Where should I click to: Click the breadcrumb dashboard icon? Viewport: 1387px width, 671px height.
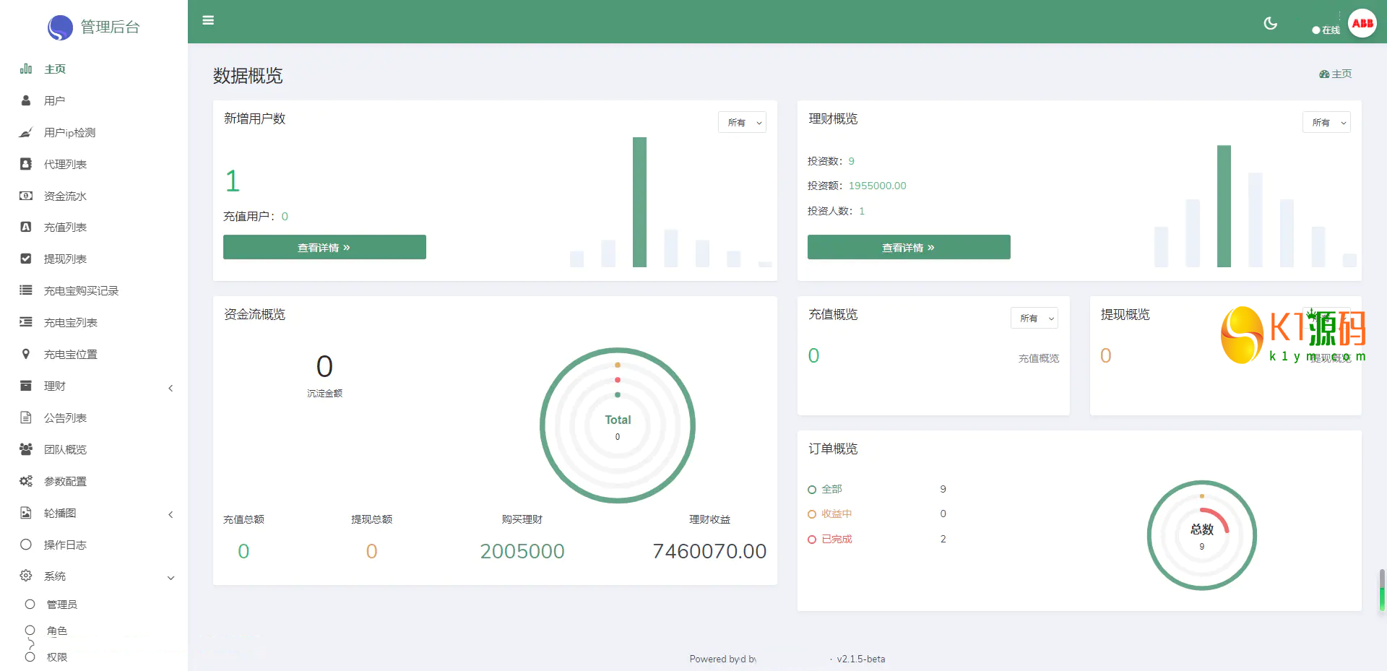click(x=1324, y=74)
